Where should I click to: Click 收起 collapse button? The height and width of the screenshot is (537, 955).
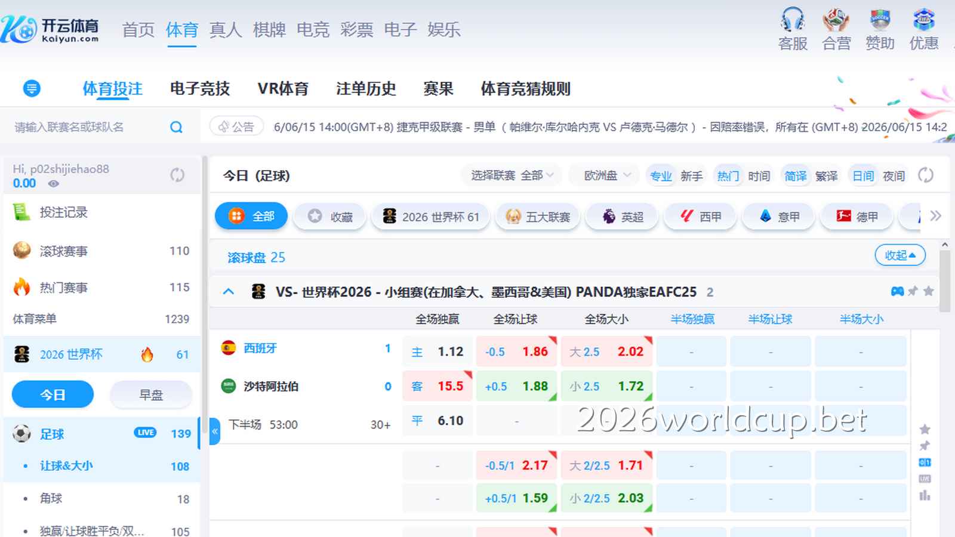click(900, 255)
